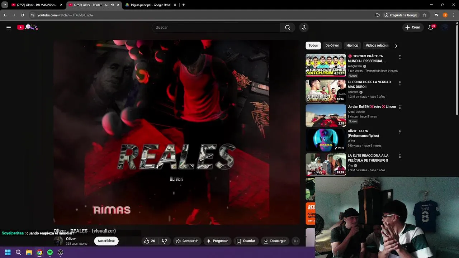Open the YouTube account avatar menu
Image resolution: width=459 pixels, height=258 pixels.
(x=445, y=27)
